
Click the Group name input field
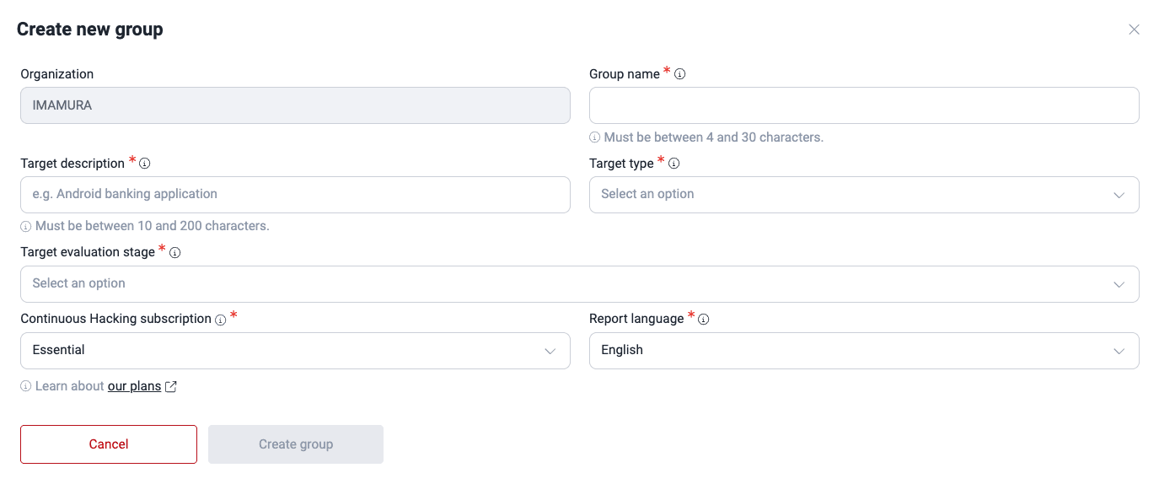864,105
